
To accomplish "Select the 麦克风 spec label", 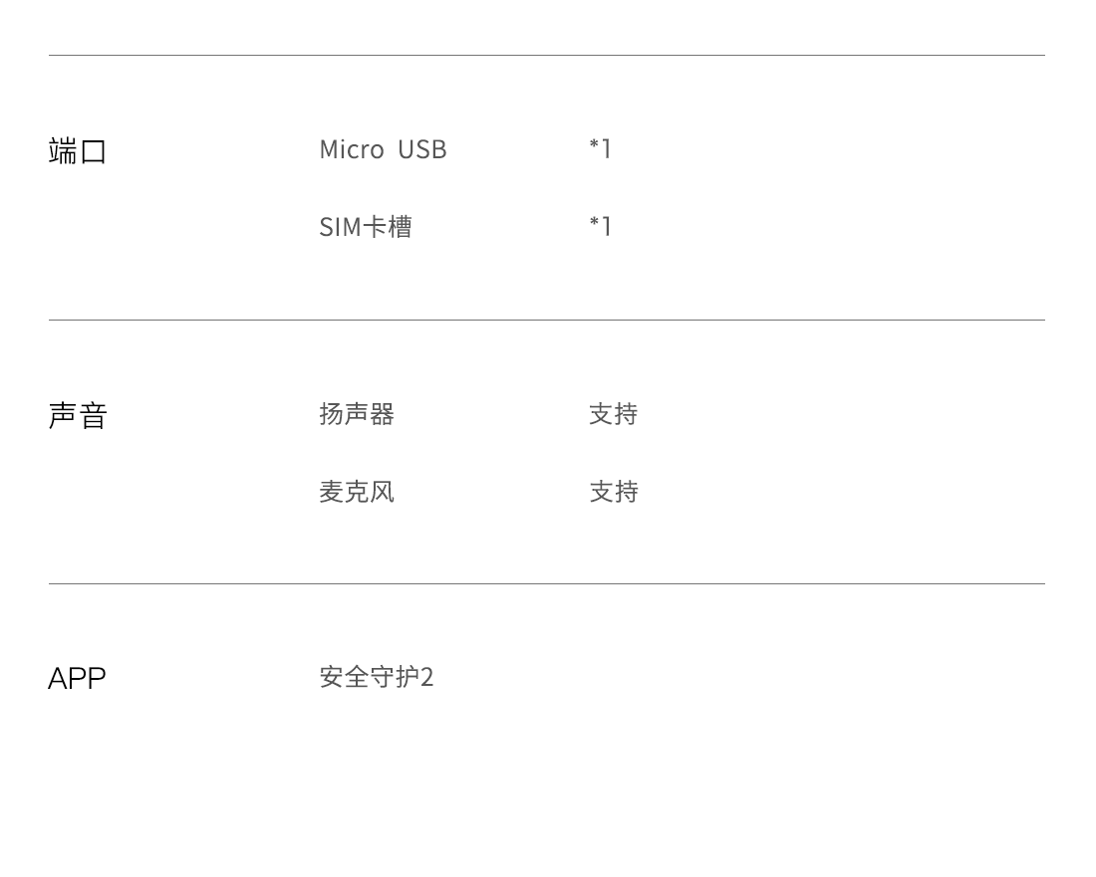I will [x=357, y=492].
